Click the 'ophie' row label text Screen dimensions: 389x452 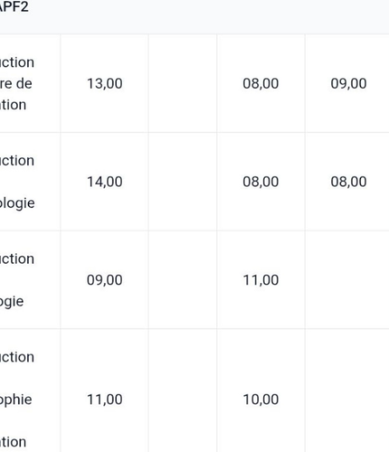point(17,400)
